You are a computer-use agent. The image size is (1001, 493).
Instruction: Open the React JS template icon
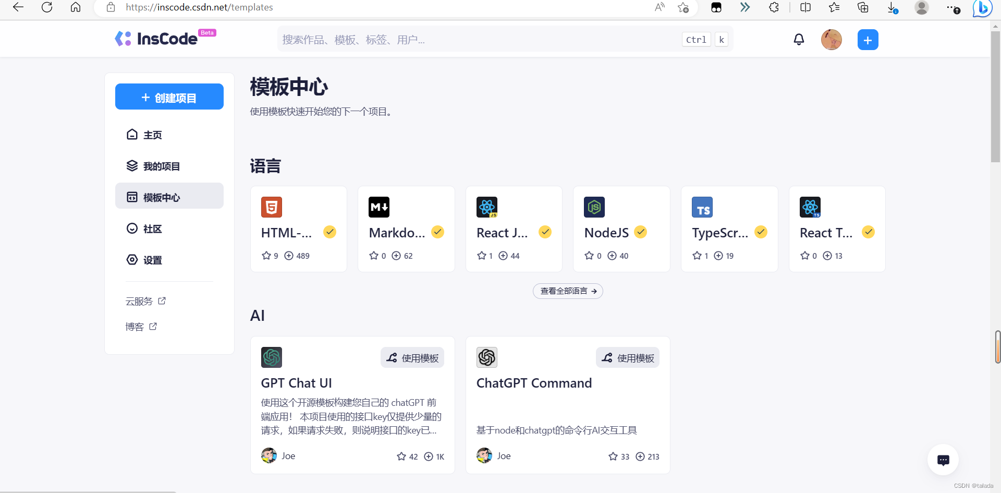point(487,207)
